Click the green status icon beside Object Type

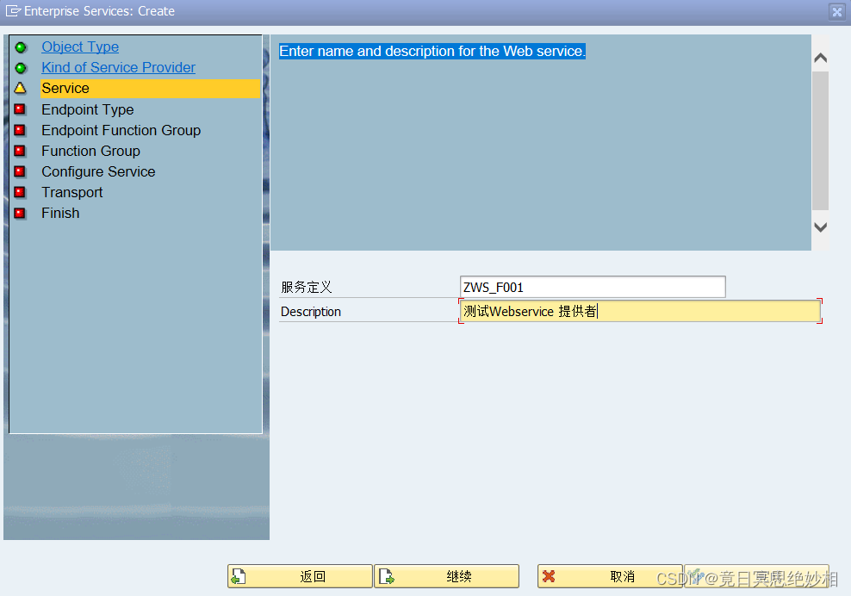[20, 47]
